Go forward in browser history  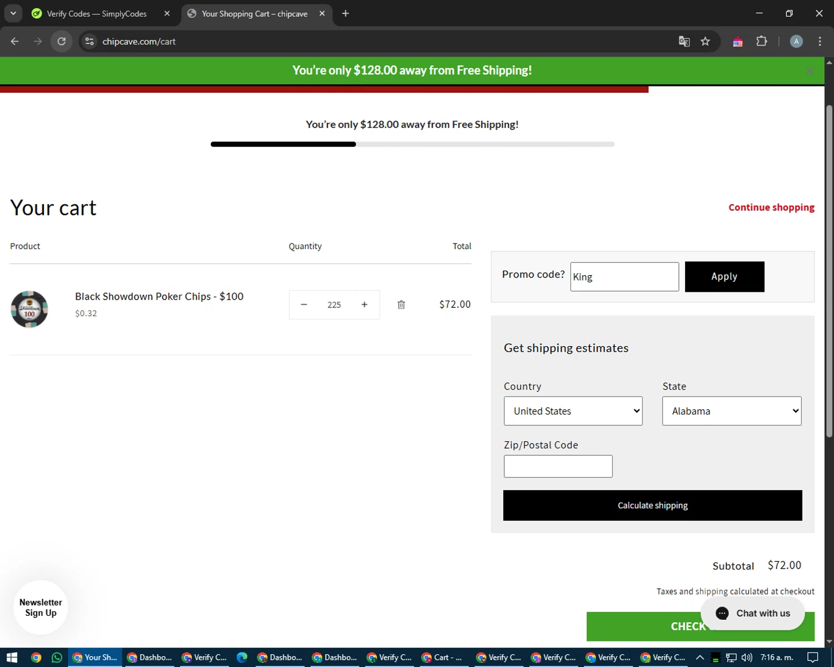click(x=38, y=41)
